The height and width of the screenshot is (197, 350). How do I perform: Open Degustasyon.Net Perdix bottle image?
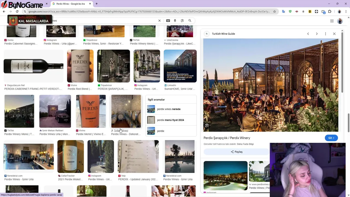point(33,66)
